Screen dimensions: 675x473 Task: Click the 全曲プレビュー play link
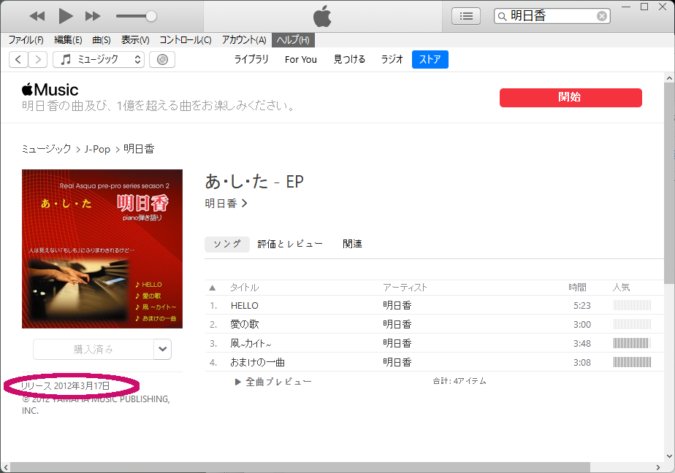273,382
